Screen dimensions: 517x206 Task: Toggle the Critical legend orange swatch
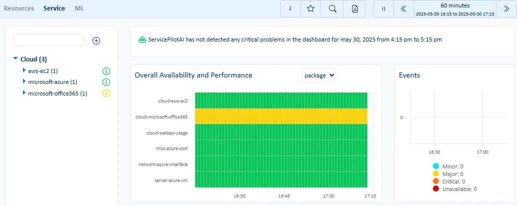pyautogui.click(x=435, y=181)
